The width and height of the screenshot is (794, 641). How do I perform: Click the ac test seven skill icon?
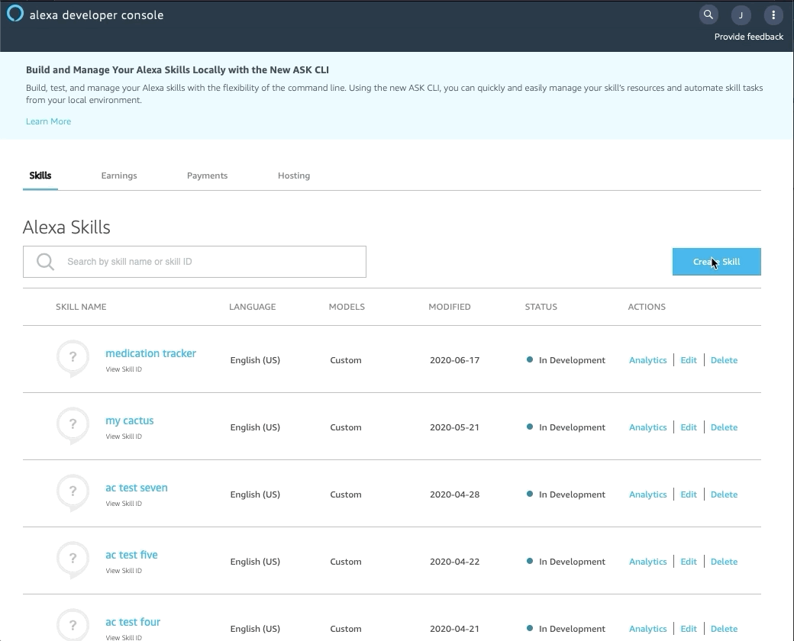coord(73,492)
